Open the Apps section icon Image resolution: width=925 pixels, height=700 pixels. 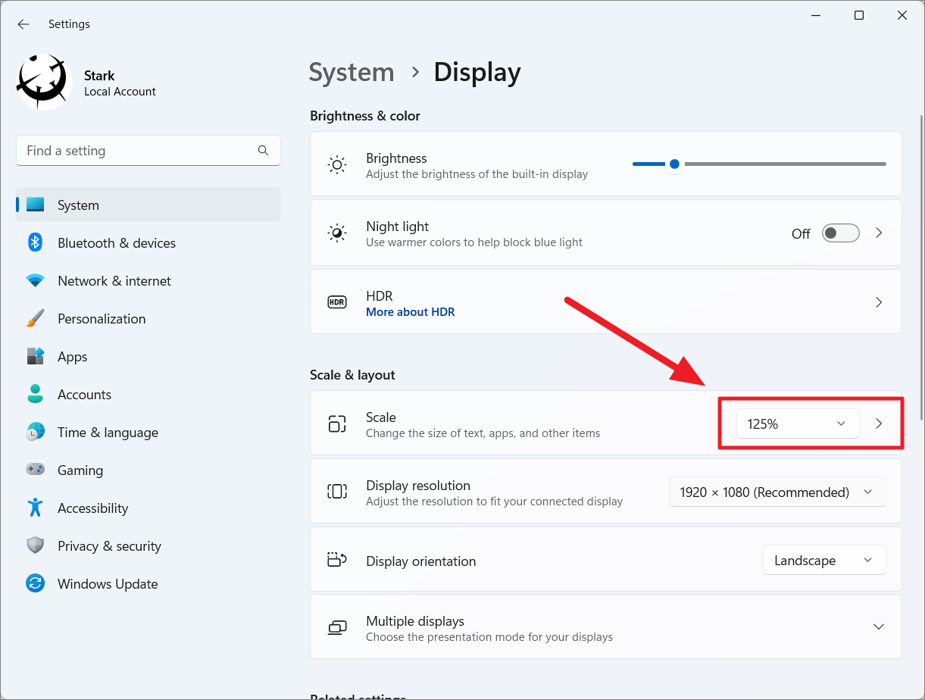[35, 356]
